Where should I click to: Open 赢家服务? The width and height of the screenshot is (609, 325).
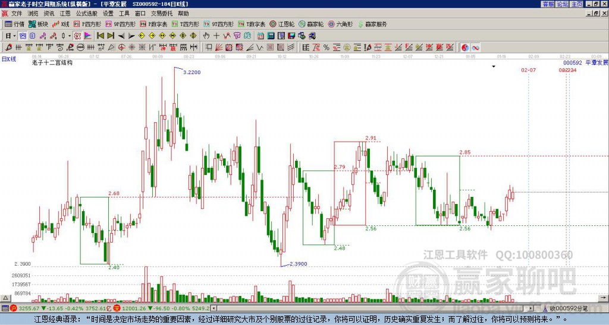pyautogui.click(x=372, y=24)
